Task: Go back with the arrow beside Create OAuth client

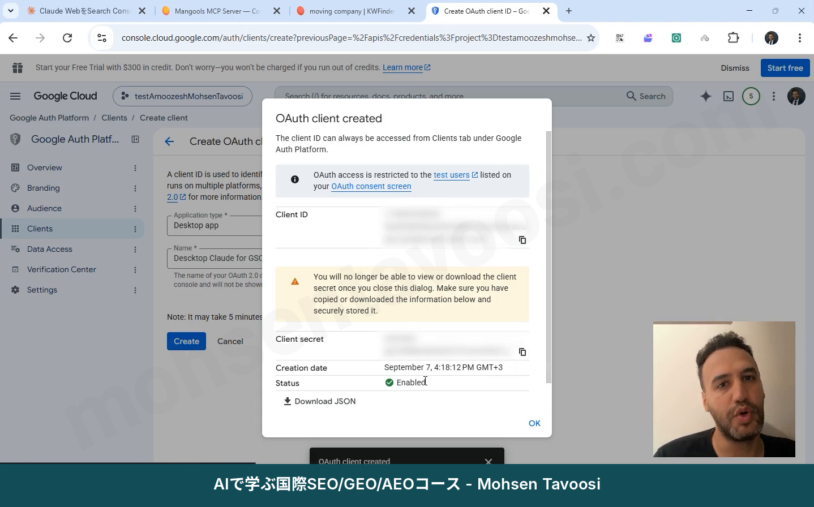Action: [x=169, y=141]
